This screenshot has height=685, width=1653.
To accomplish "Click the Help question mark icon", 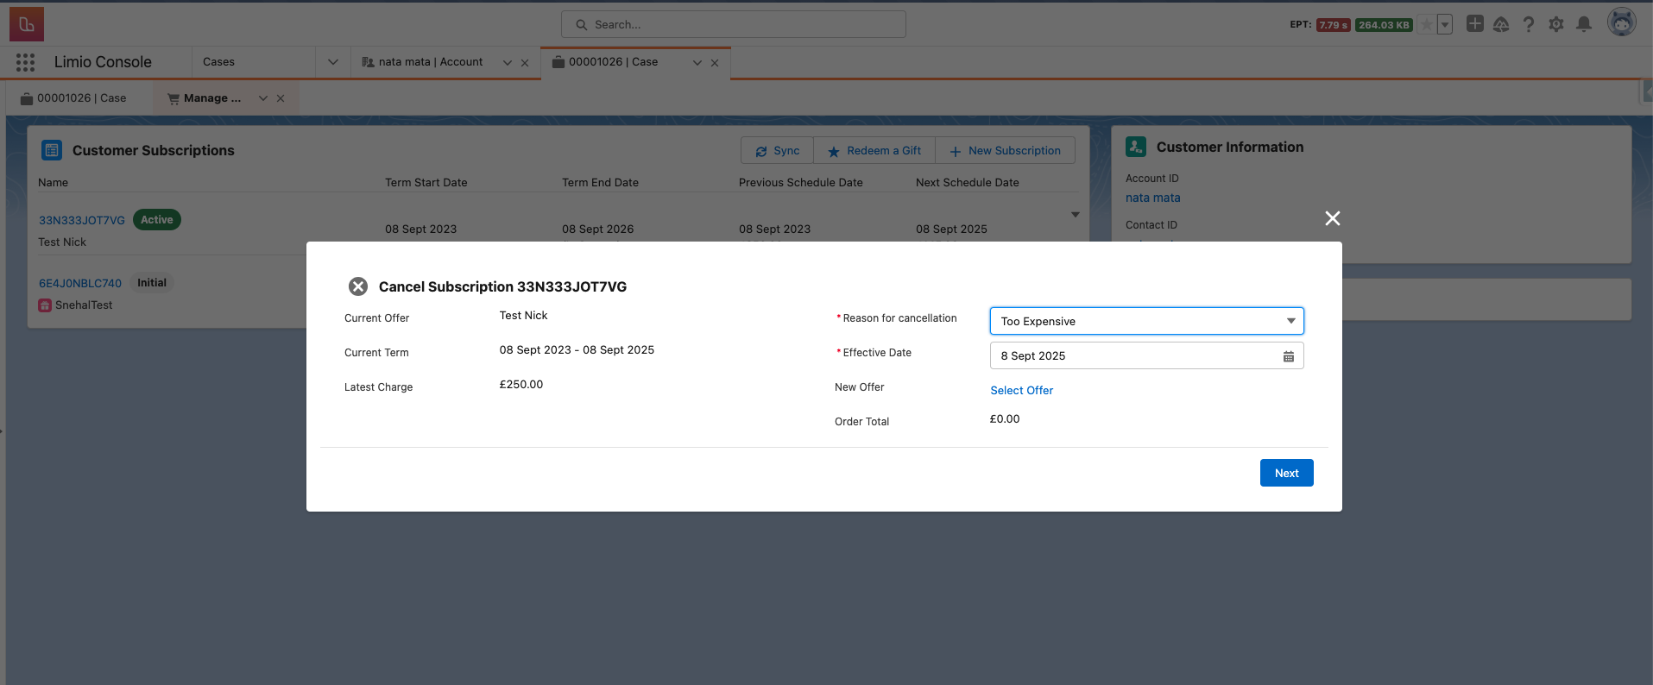I will pos(1529,24).
